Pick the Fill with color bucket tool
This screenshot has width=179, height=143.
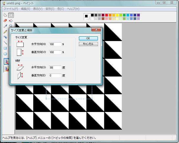click(11, 21)
